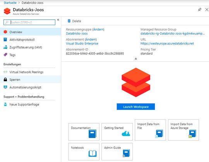Viewport: 209px width, 162px height.
Task: Open Sperren settings
Action: [x=31, y=80]
